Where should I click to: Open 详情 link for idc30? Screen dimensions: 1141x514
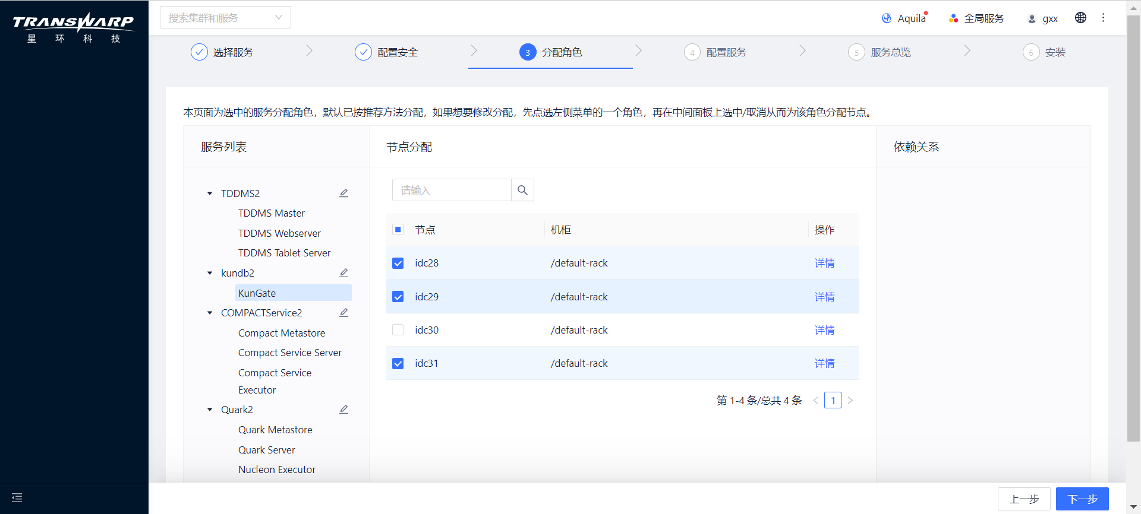pos(824,330)
